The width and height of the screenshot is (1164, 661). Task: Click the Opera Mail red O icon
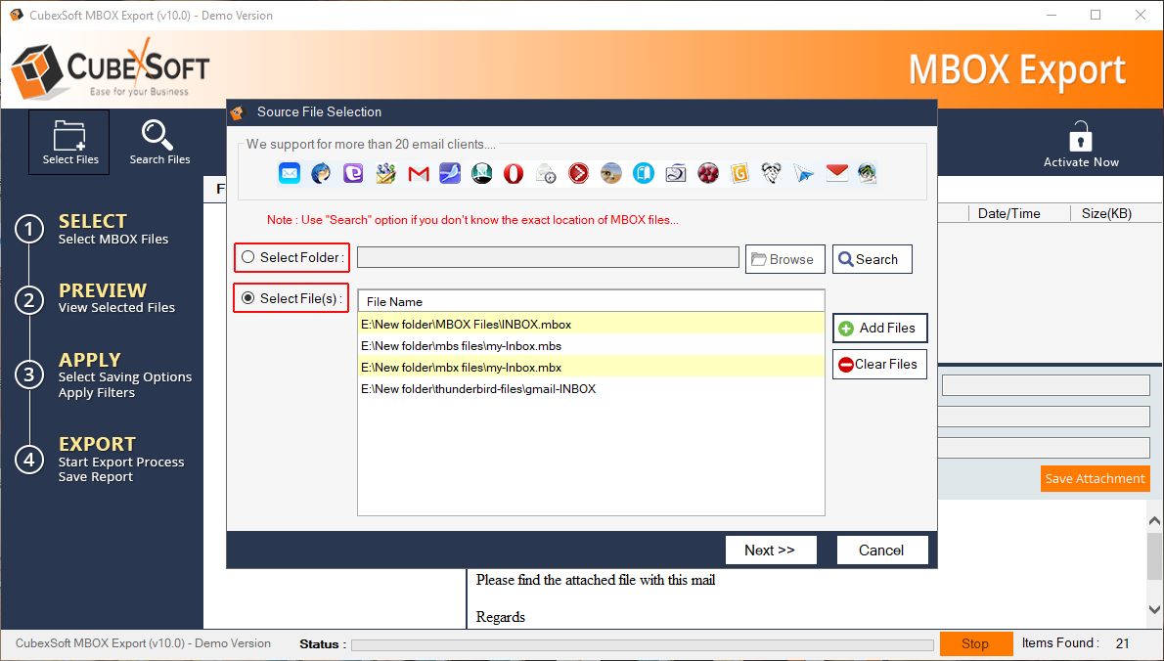coord(514,174)
